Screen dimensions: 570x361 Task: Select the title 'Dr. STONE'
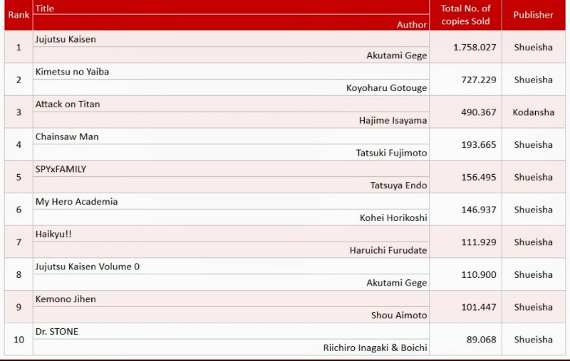pos(57,332)
